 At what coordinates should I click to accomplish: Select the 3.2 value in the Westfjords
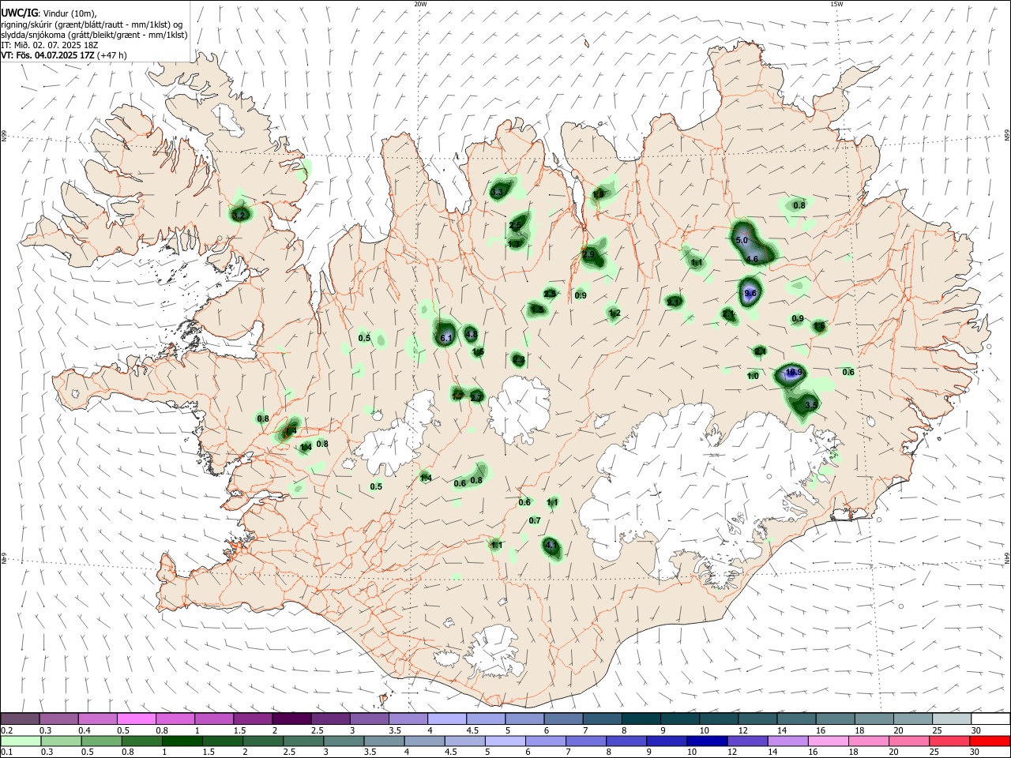[x=239, y=215]
